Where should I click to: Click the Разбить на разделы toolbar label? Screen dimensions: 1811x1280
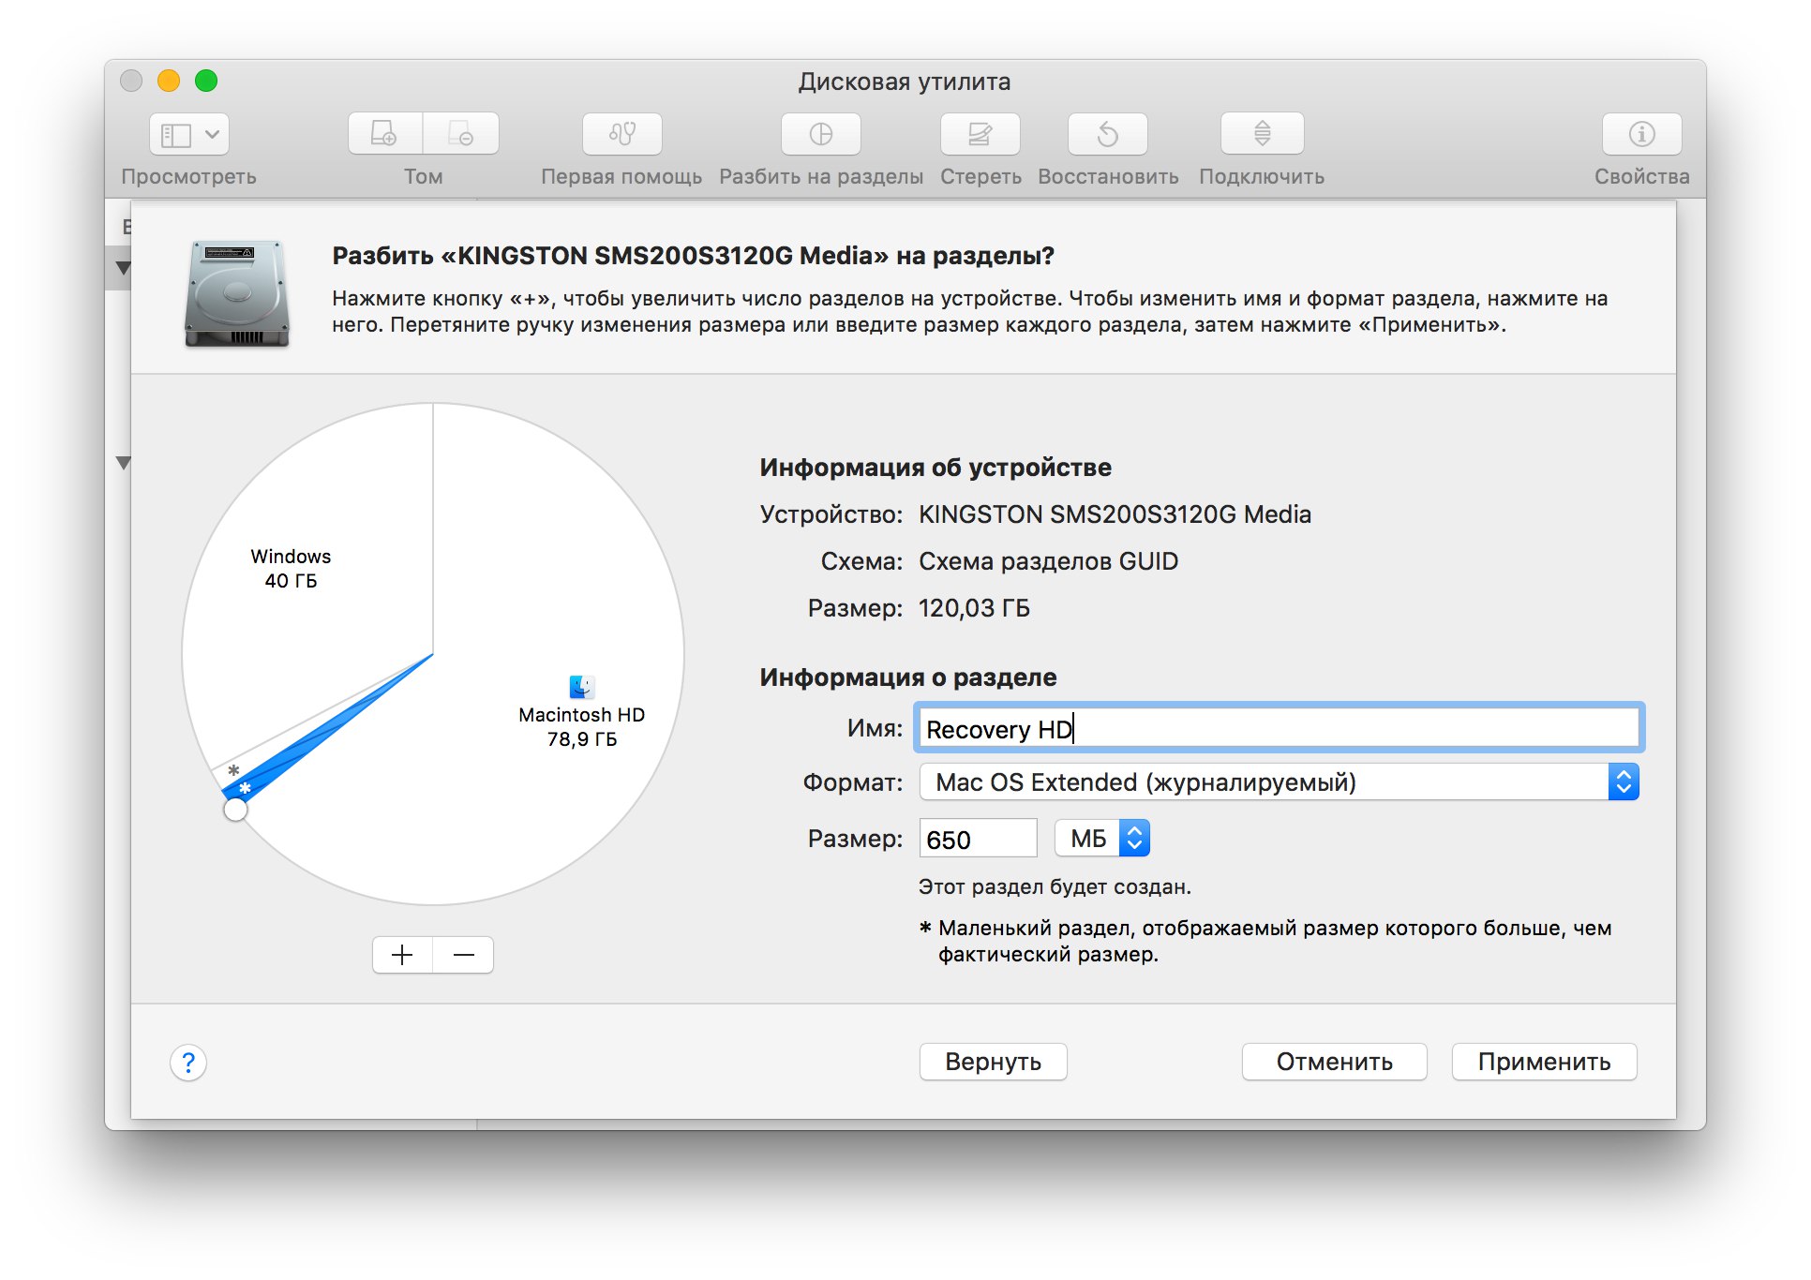click(x=821, y=176)
